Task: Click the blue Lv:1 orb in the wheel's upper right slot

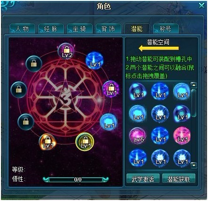Action: pos(95,60)
